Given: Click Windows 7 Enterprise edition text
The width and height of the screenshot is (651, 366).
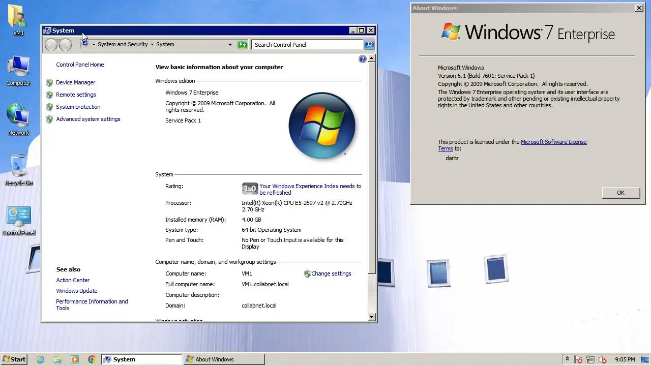Looking at the screenshot, I should pos(192,93).
